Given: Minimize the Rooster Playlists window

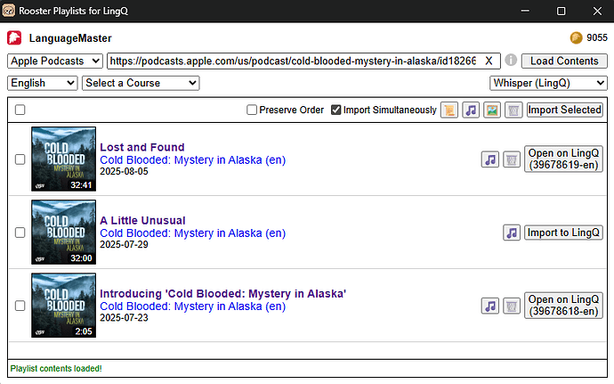Looking at the screenshot, I should tap(525, 11).
